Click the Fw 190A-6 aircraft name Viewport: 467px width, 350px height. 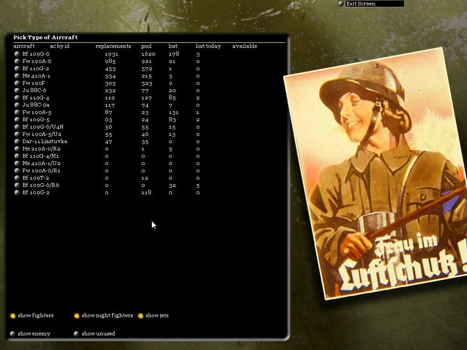tap(36, 62)
